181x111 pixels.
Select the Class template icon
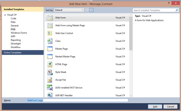coord(50,41)
